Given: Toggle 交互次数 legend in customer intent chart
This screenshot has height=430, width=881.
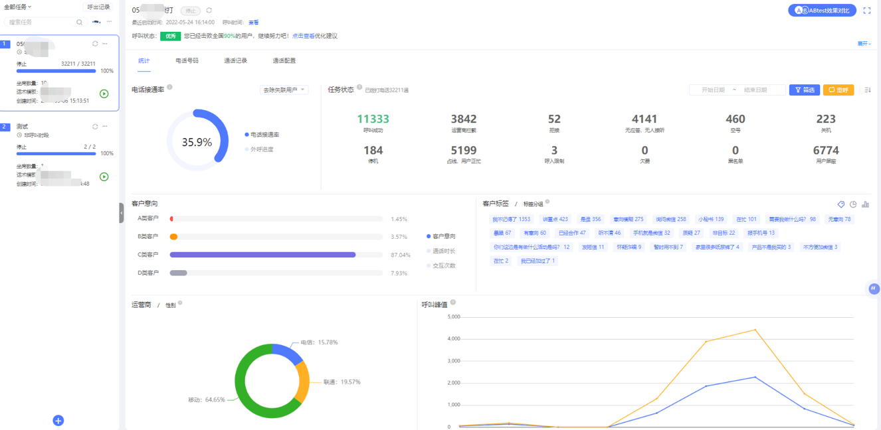Looking at the screenshot, I should [x=443, y=265].
